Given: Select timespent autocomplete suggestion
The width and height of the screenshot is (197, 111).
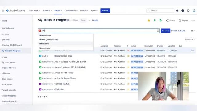Looking at the screenshot, I should click(x=66, y=44).
